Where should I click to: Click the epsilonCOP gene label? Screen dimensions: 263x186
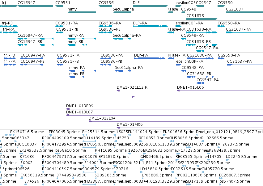coord(185,3)
